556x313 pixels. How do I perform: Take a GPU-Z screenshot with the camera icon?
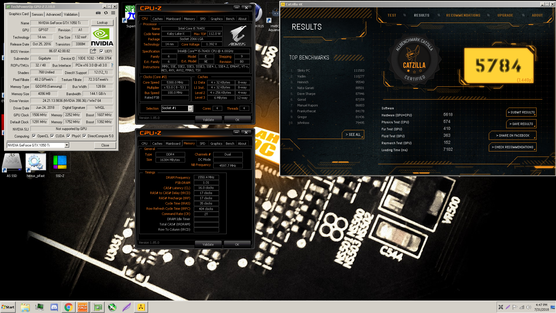tap(98, 13)
